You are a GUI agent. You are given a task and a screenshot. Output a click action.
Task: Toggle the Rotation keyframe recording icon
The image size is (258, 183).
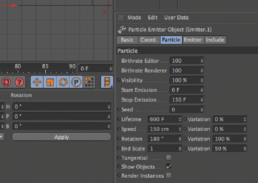(x=63, y=82)
